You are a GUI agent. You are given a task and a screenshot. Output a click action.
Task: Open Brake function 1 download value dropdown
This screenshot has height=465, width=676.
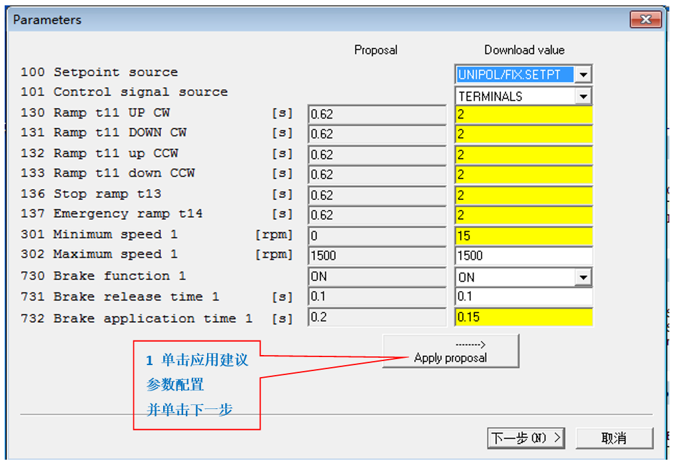pos(583,277)
